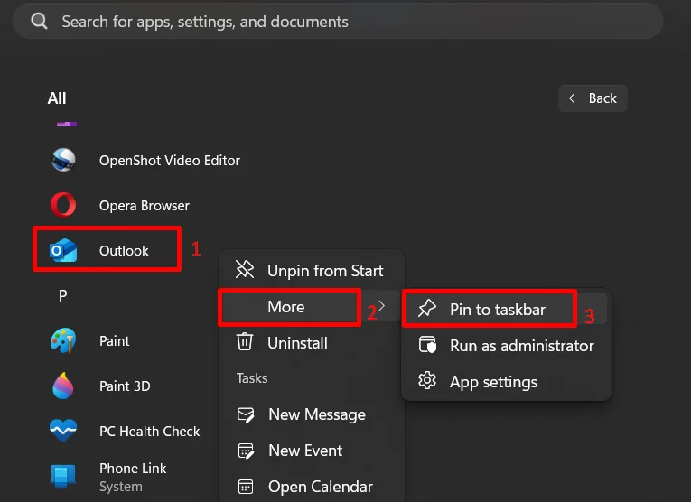This screenshot has height=502, width=691.
Task: Open the Opera Browser icon
Action: click(63, 205)
